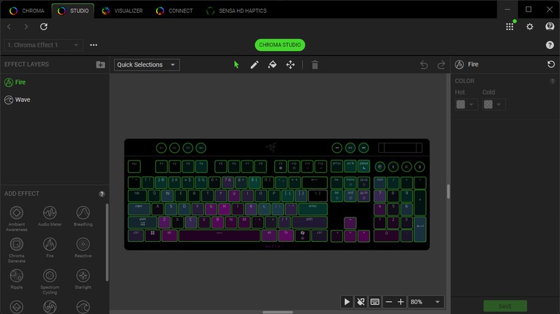Add a new effect layer group
Screen dimensions: 560x314
click(100, 65)
